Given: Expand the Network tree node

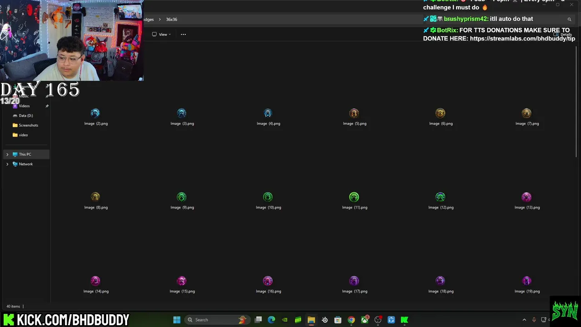Looking at the screenshot, I should (7, 164).
